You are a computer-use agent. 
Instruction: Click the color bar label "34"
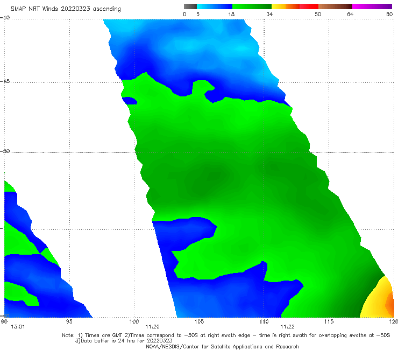click(x=269, y=15)
